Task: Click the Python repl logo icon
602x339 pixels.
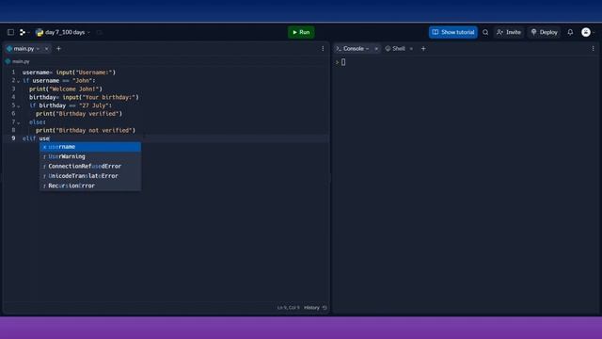Action: (x=40, y=32)
